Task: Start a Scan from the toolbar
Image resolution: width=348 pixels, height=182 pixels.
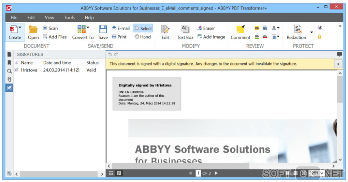Action: click(x=50, y=28)
